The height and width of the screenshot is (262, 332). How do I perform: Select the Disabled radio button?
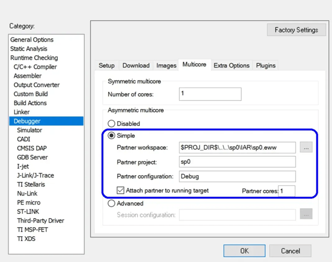(x=111, y=123)
